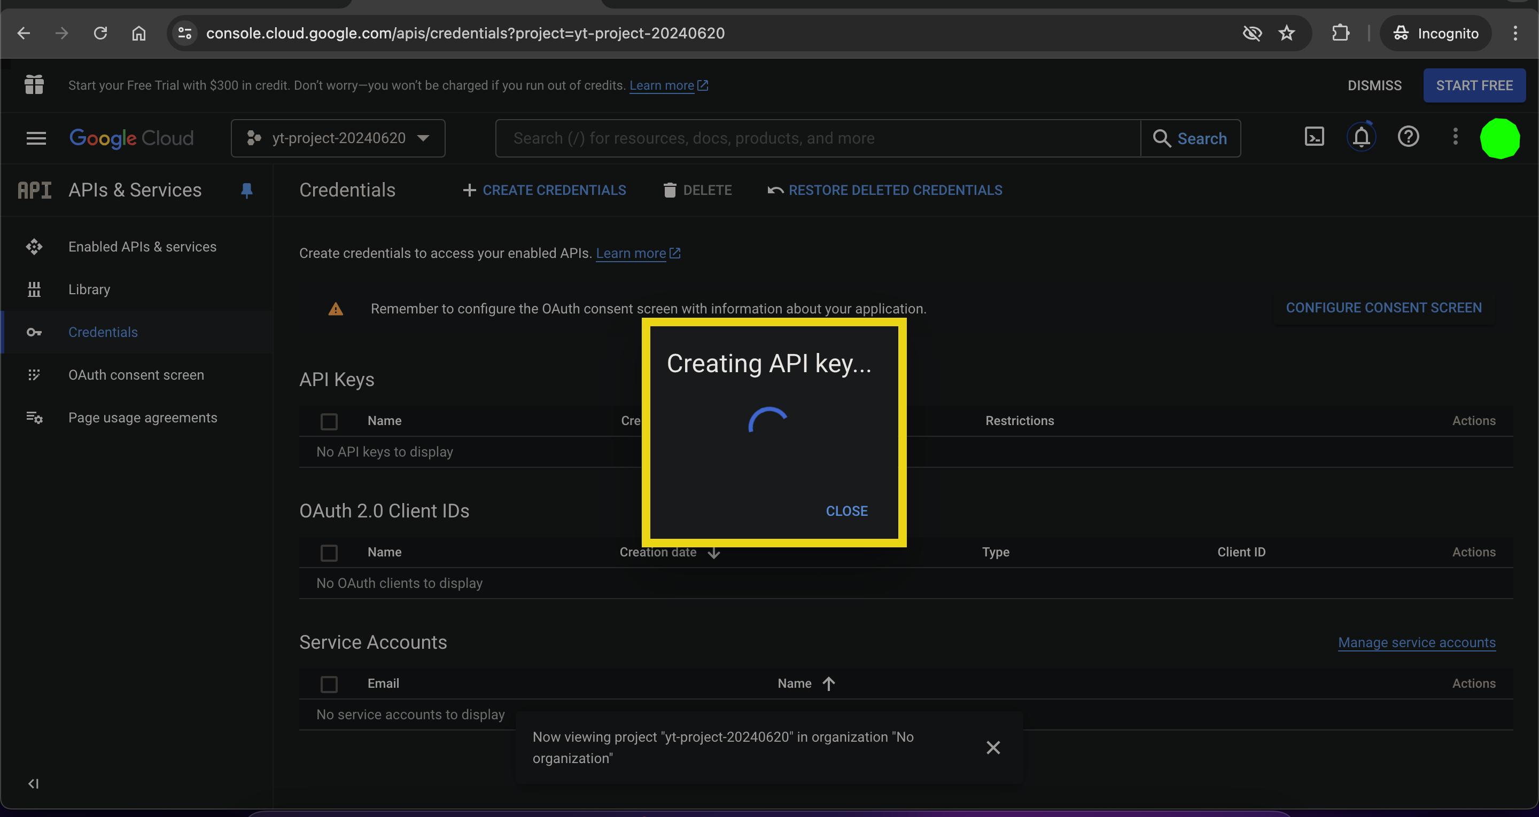Screen dimensions: 1539x817
Task: Click the OAuth Type column header
Action: pos(996,553)
